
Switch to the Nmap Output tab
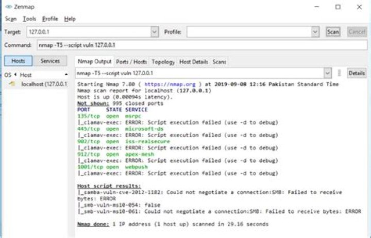[95, 61]
